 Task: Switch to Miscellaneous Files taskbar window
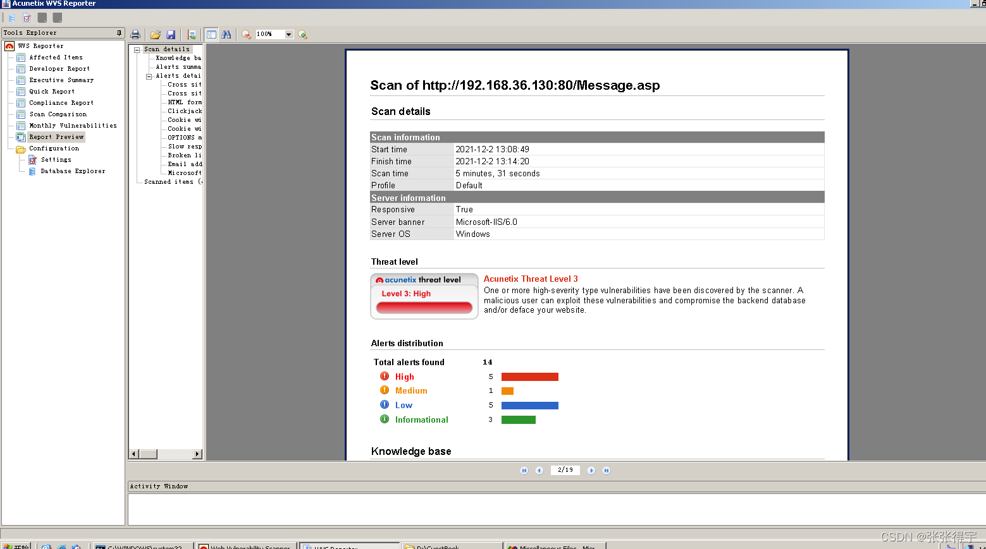555,546
